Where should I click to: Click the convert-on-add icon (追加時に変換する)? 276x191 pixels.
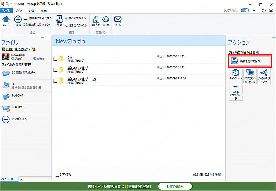(x=26, y=25)
